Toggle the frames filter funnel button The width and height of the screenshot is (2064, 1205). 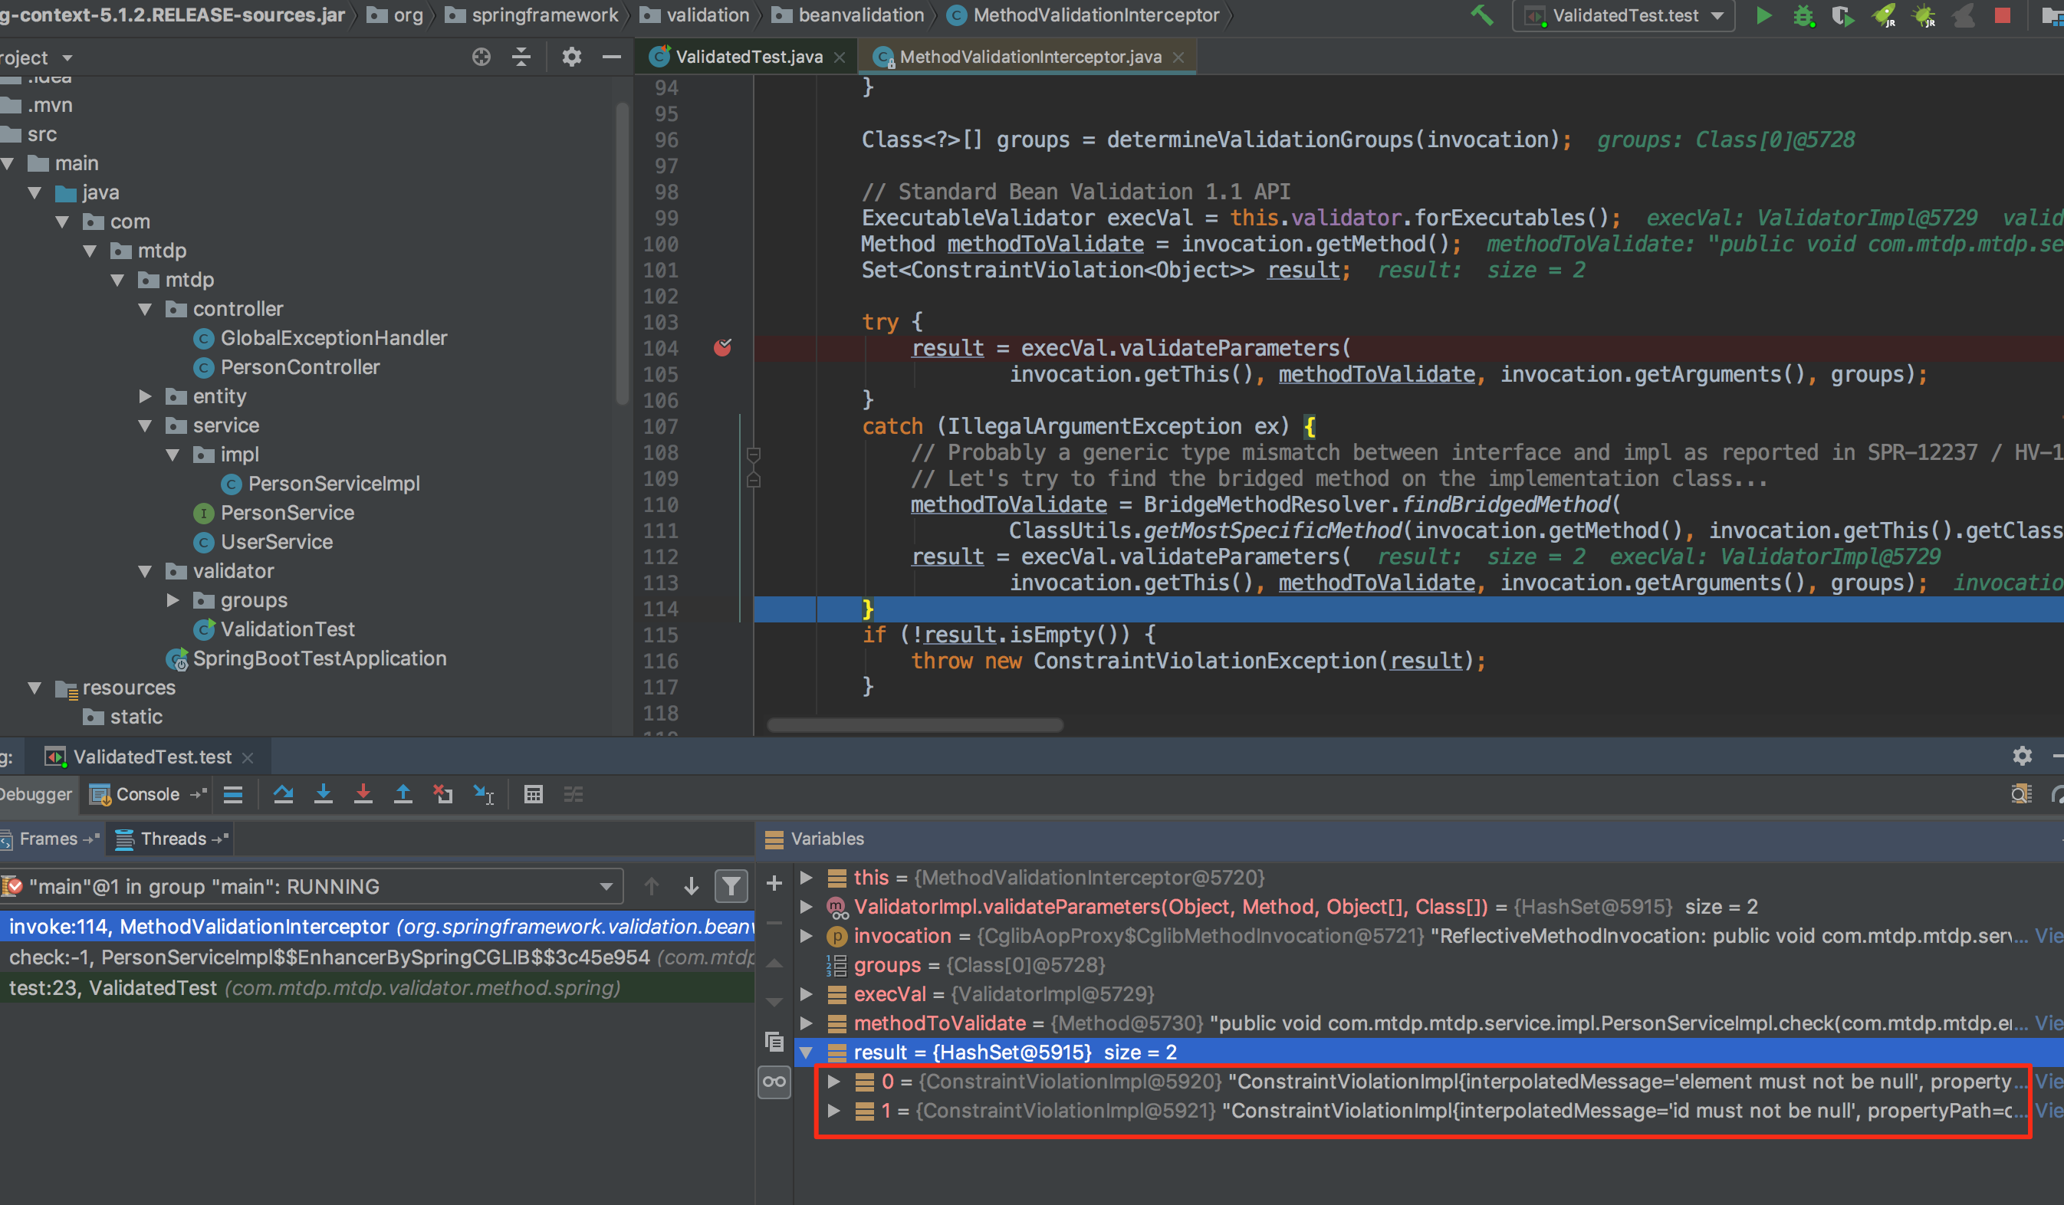point(731,887)
